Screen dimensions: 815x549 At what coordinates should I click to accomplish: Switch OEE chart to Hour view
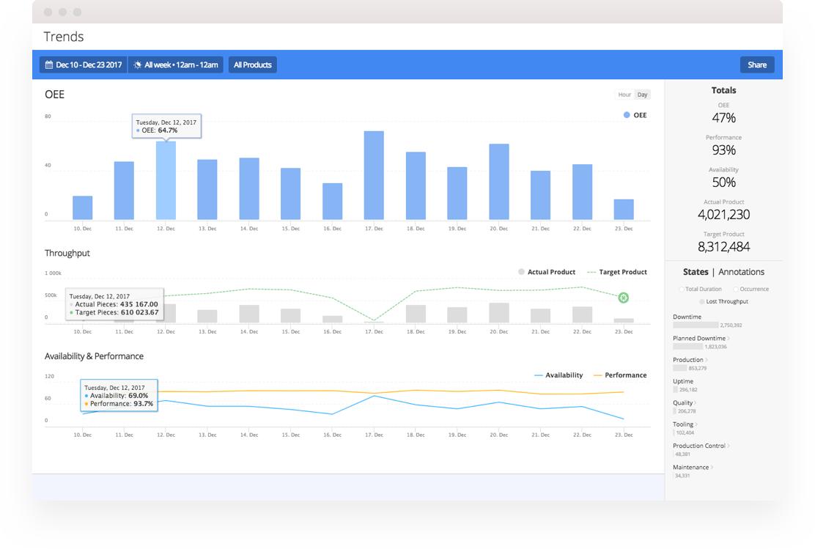624,95
